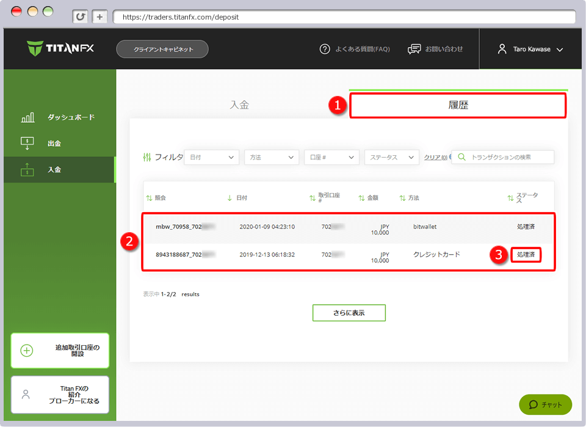Sort table by 日付 column
This screenshot has width=586, height=427.
coord(237,198)
